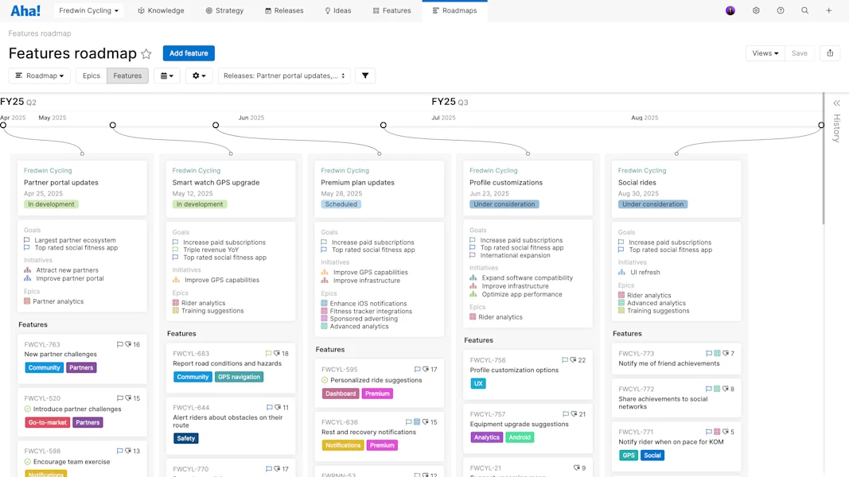Click the GPS navigation tag

pyautogui.click(x=239, y=377)
